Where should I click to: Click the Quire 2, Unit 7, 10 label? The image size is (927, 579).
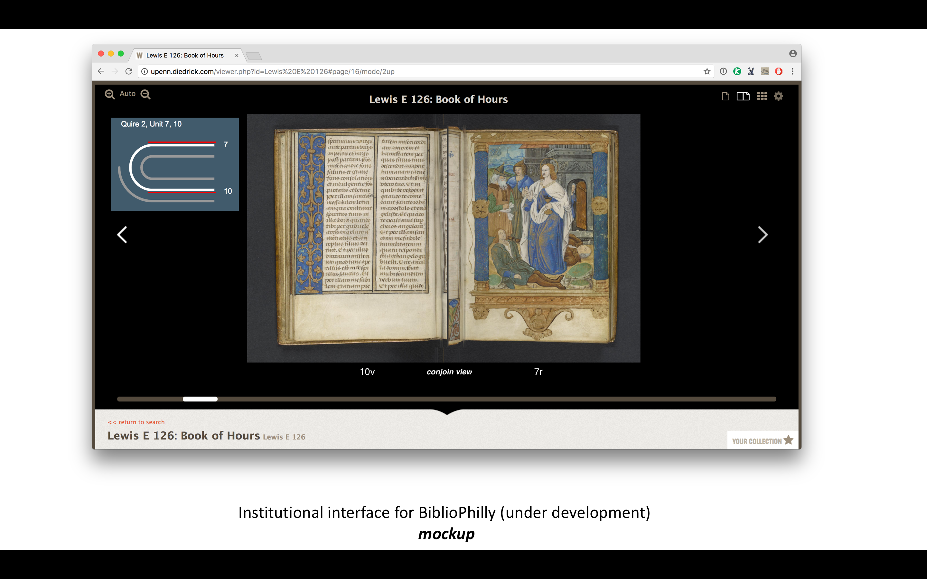tap(151, 124)
